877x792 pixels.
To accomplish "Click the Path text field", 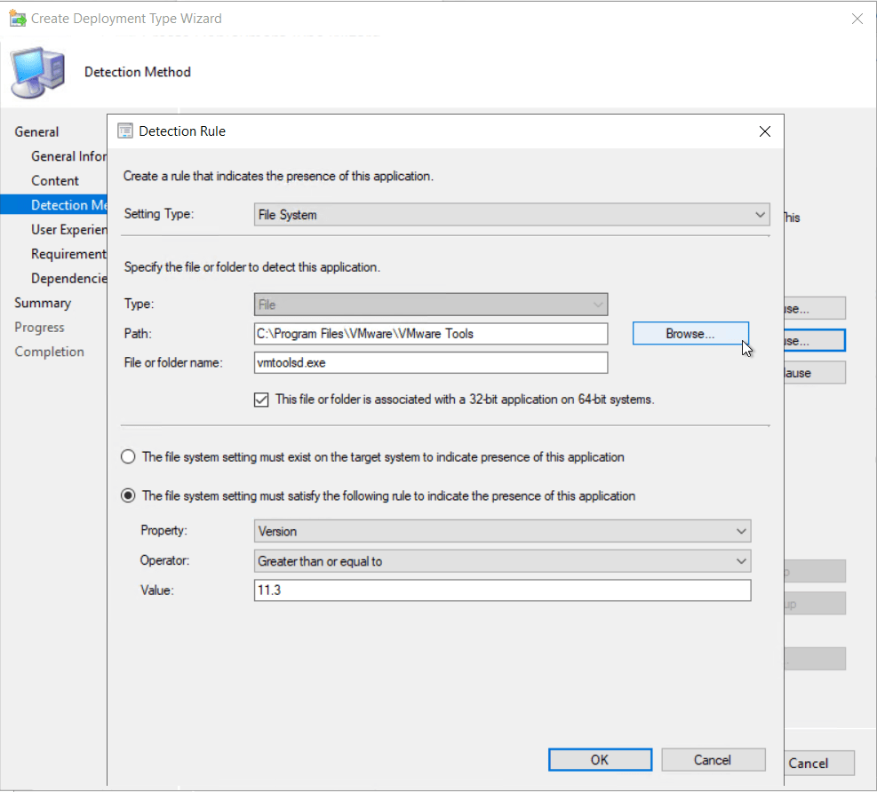I will tap(430, 334).
